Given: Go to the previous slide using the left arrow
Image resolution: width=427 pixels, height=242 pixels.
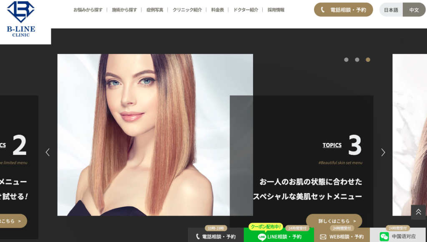Looking at the screenshot, I should 48,152.
